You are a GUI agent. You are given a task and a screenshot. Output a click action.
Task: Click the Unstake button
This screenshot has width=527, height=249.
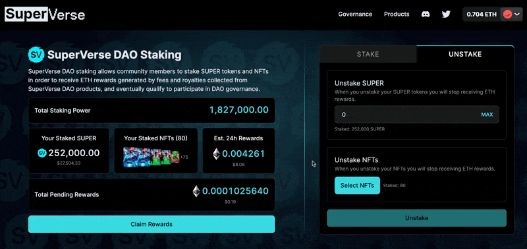(416, 218)
